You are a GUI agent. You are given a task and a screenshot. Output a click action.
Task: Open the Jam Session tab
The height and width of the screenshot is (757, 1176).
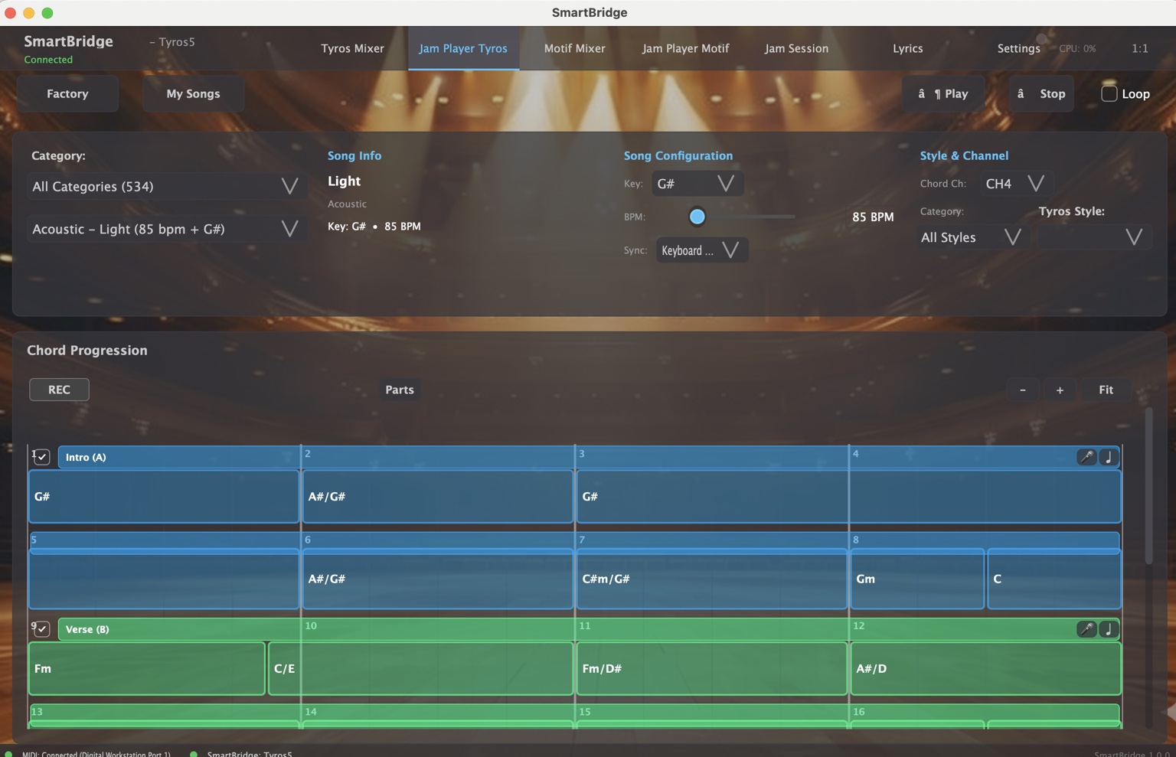coord(796,48)
